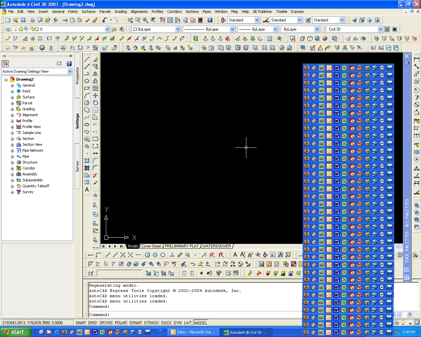Click the Snap to Perpendicular osnap icon
Screen dimensions: 421x337
click(172, 255)
